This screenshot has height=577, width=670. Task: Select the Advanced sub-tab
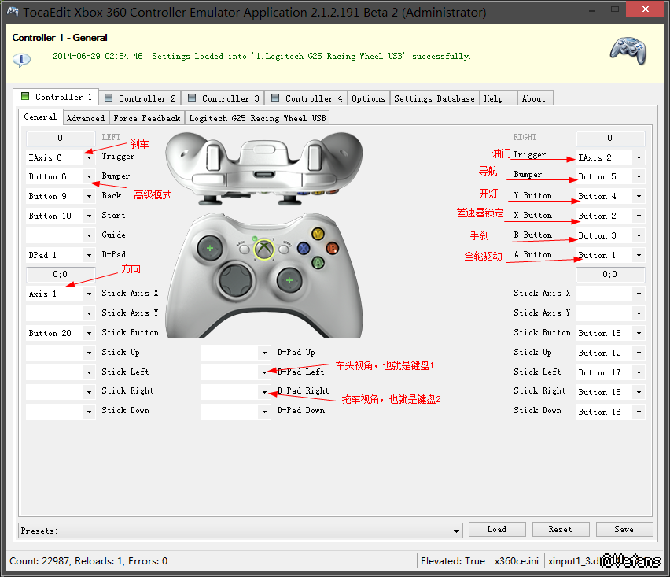(86, 118)
